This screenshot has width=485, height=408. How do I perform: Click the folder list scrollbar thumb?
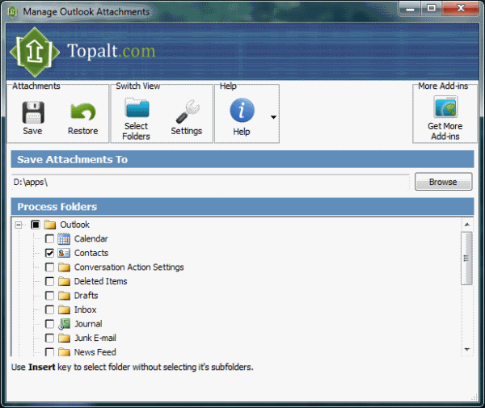[x=466, y=259]
